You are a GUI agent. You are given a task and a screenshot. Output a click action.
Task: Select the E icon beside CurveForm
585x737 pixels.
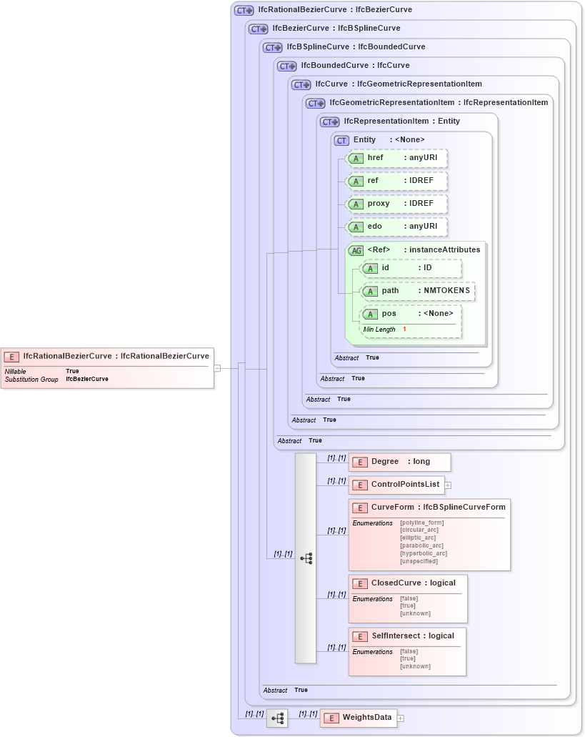click(x=361, y=508)
